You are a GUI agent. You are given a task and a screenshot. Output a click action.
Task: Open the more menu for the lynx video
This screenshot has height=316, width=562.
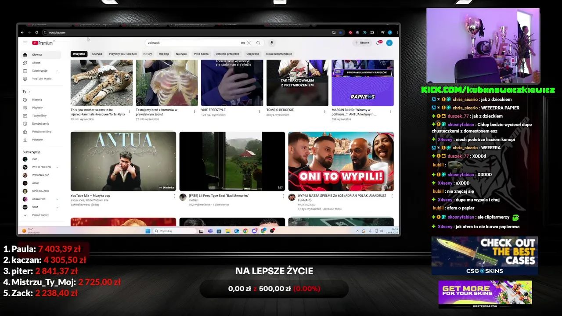tap(129, 111)
